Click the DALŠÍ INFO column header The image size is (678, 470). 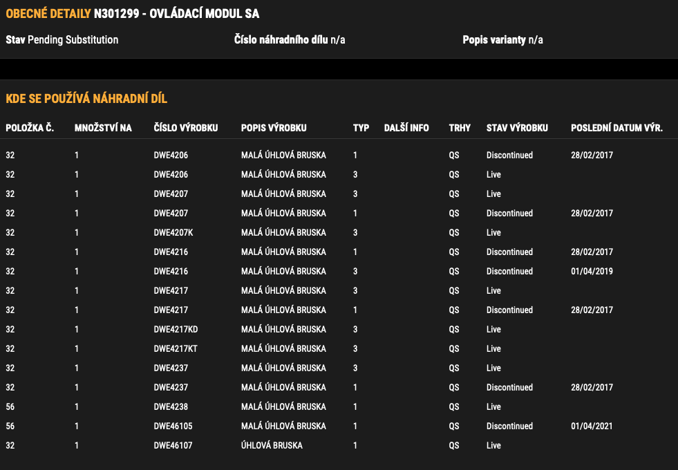[406, 128]
